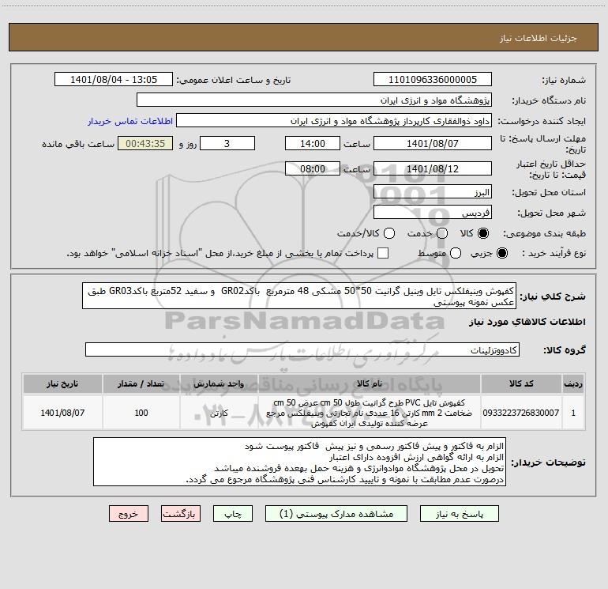The width and height of the screenshot is (608, 589).
Task: Click the بازگشت back button
Action: point(181,514)
